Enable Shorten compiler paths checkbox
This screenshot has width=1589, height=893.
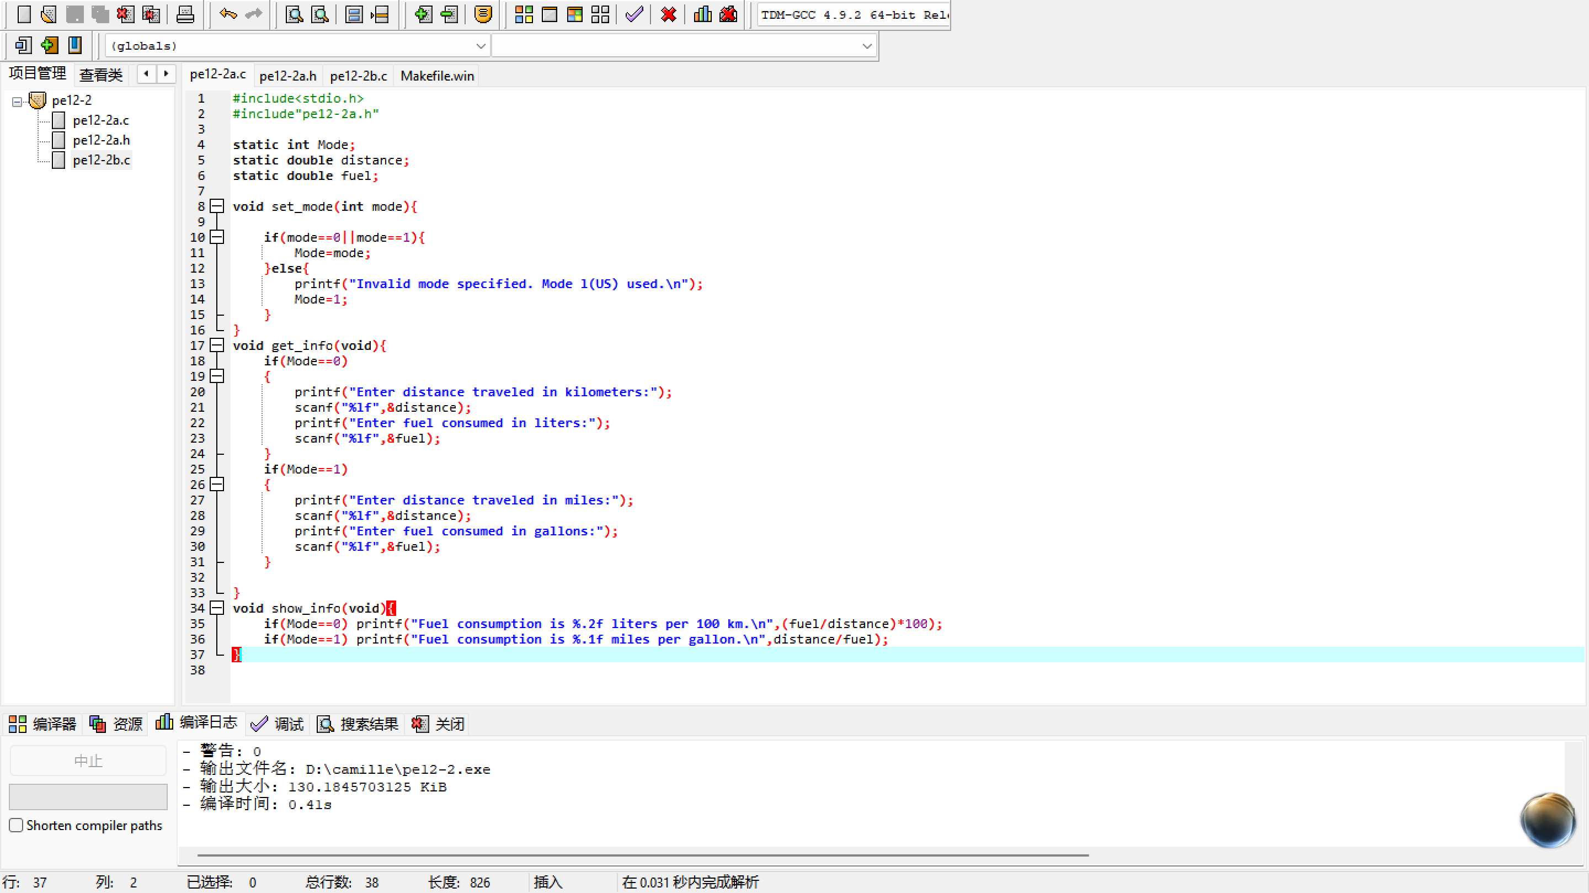[x=17, y=825]
